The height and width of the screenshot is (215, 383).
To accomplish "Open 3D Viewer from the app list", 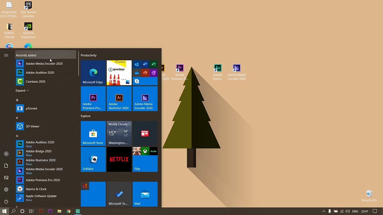I will tap(45, 126).
